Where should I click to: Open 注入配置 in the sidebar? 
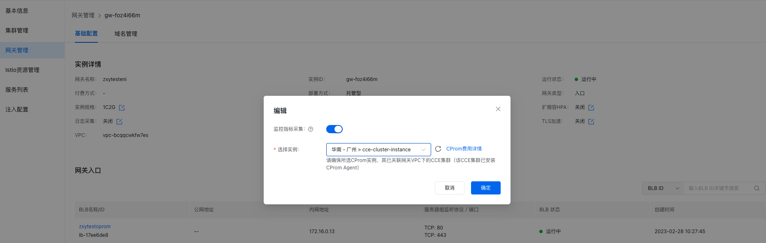pos(17,109)
